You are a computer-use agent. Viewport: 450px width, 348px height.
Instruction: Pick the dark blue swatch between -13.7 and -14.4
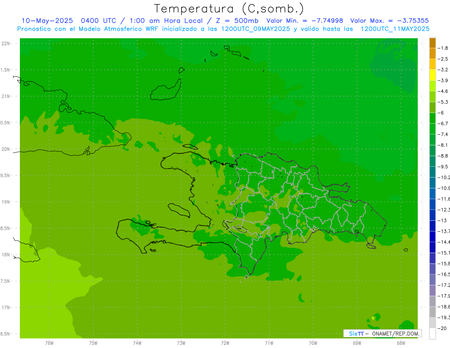tap(432, 237)
